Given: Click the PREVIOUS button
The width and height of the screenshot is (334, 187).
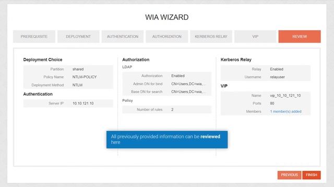Looking at the screenshot, I should 289,175.
